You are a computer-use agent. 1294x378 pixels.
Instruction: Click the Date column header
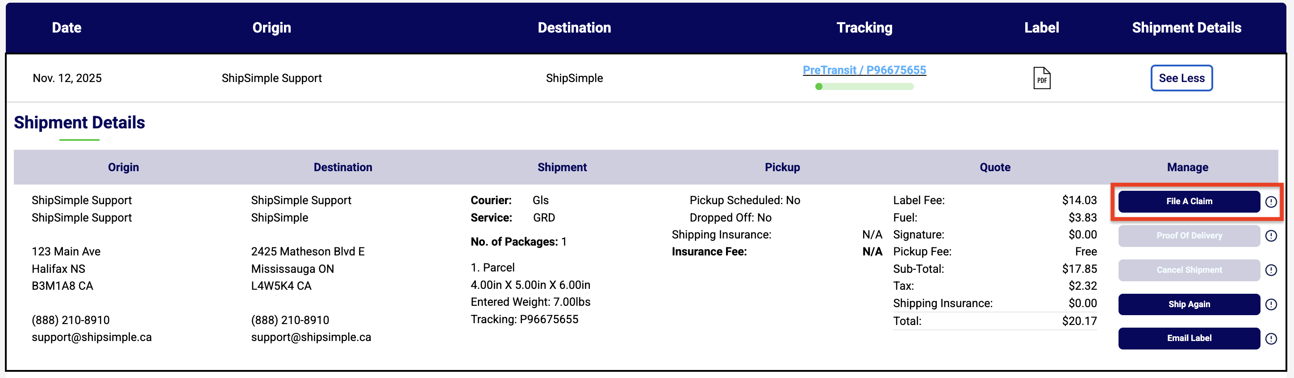66,28
